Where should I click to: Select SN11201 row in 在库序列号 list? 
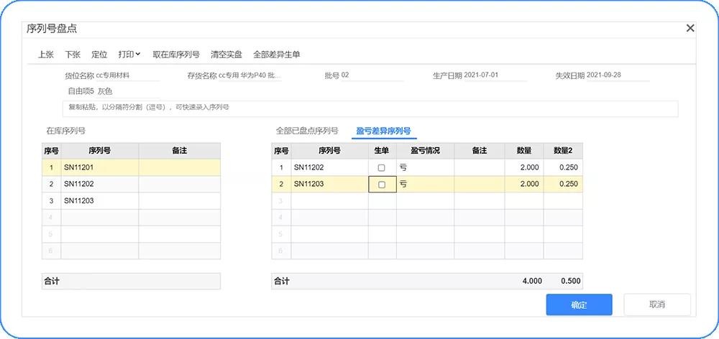[x=99, y=167]
